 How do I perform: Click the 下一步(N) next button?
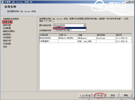(x=99, y=96)
